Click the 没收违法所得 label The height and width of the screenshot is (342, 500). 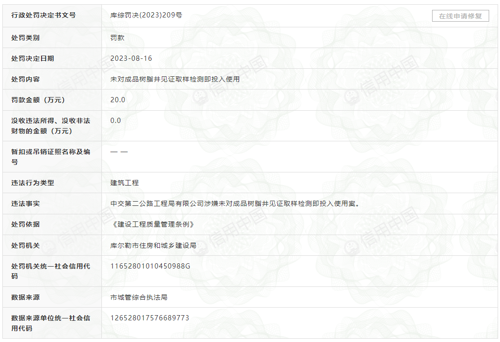[x=50, y=126]
